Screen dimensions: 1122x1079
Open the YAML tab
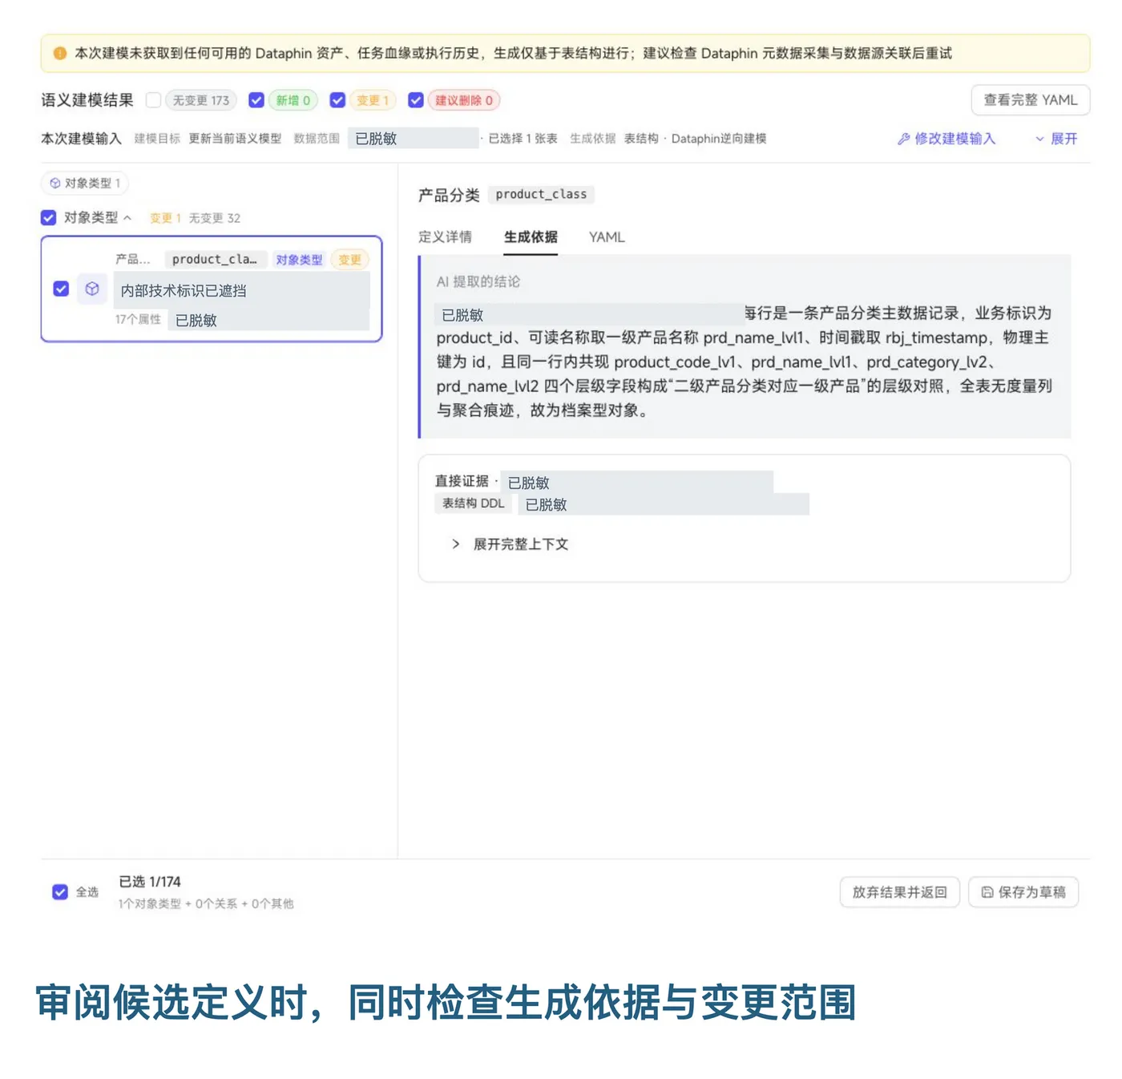[x=607, y=237]
